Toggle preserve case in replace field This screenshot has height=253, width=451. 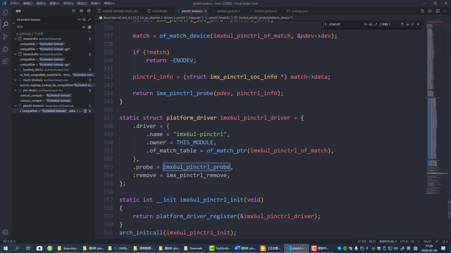coord(84,27)
